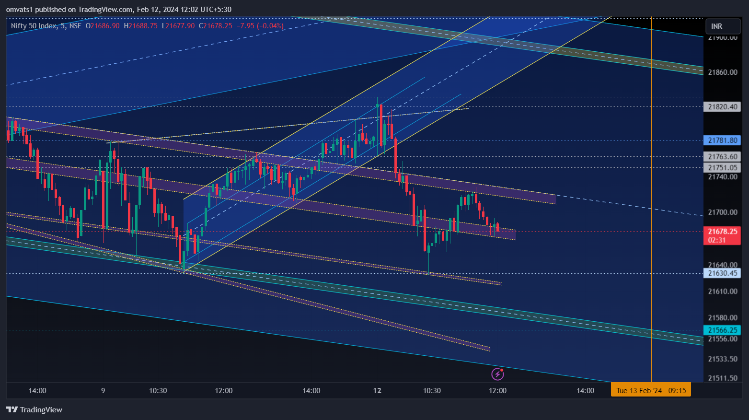Image resolution: width=749 pixels, height=420 pixels.
Task: Click the 21630.45 price label
Action: coord(723,273)
